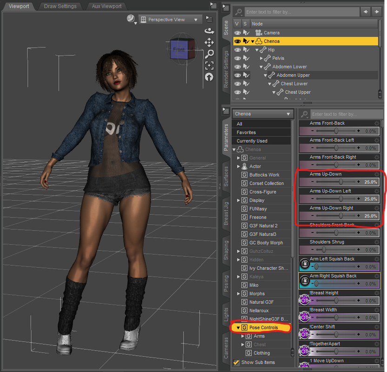The image size is (387, 372).
Task: Switch to the Aux Viewport tab
Action: point(107,6)
